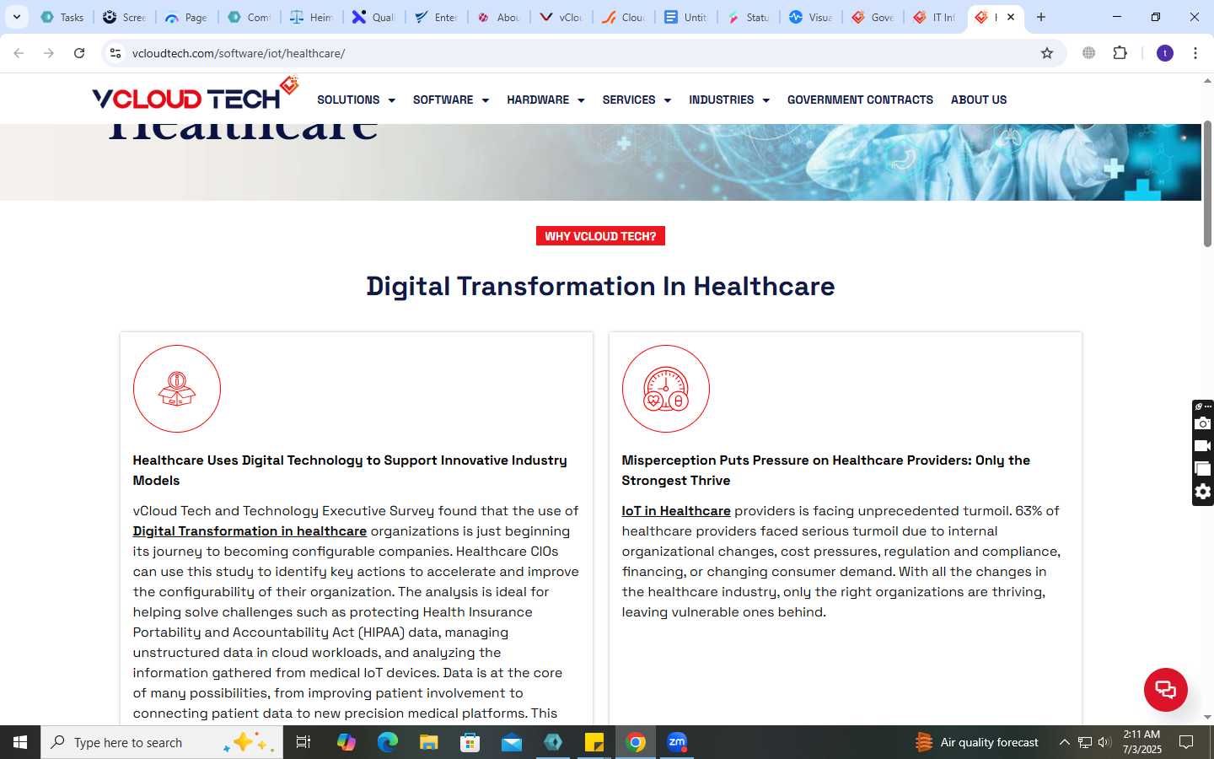Switch to the Visua browser tab

(811, 17)
